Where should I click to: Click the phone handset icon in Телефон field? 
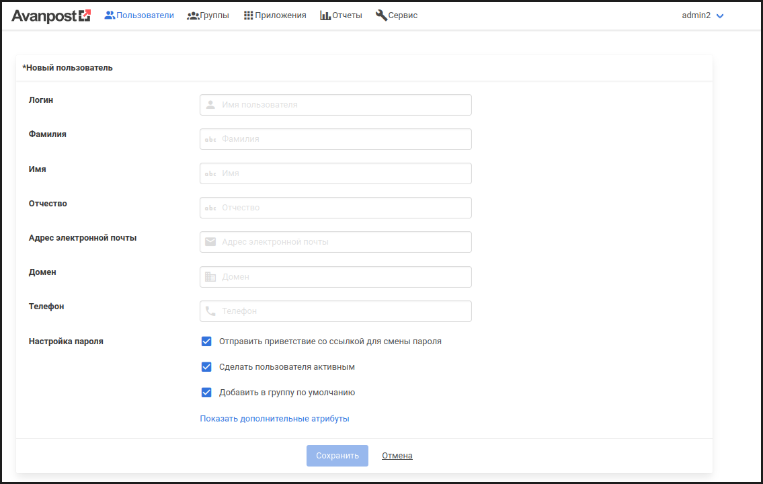click(210, 311)
